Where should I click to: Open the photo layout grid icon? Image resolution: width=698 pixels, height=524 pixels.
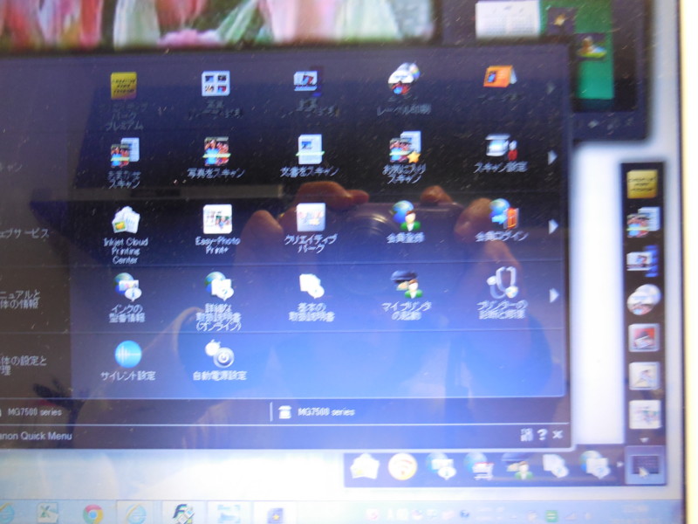[216, 83]
